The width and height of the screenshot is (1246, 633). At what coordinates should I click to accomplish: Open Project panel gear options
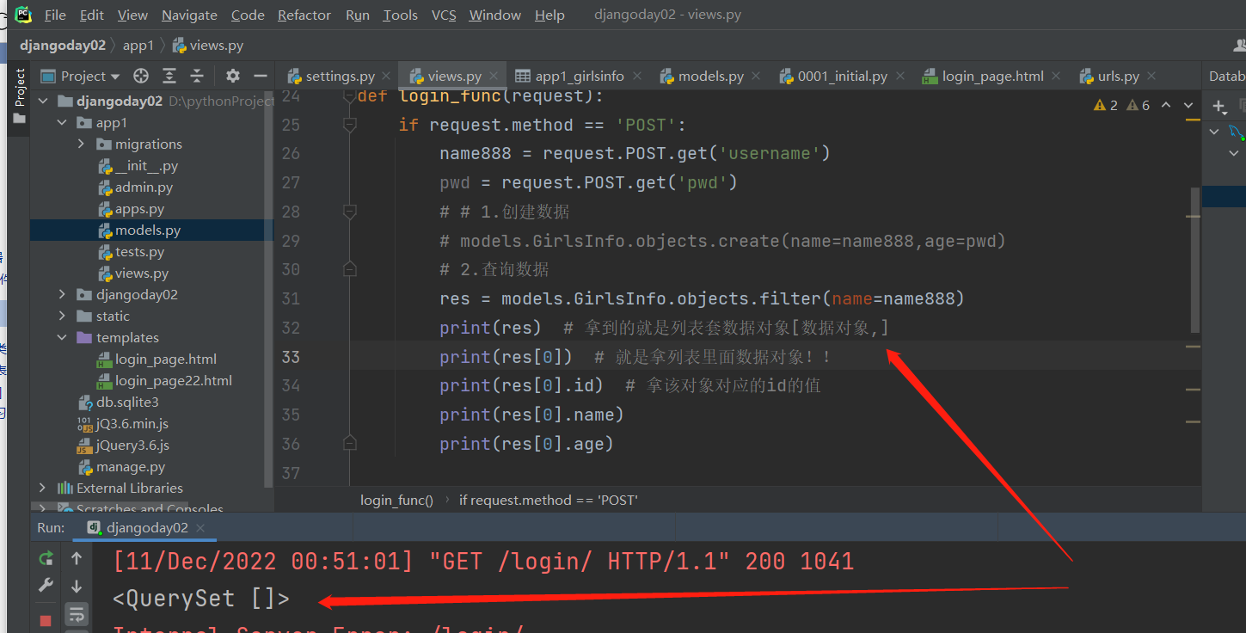(233, 76)
